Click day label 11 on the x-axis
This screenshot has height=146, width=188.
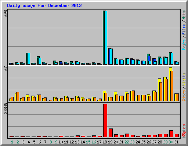[66, 142]
